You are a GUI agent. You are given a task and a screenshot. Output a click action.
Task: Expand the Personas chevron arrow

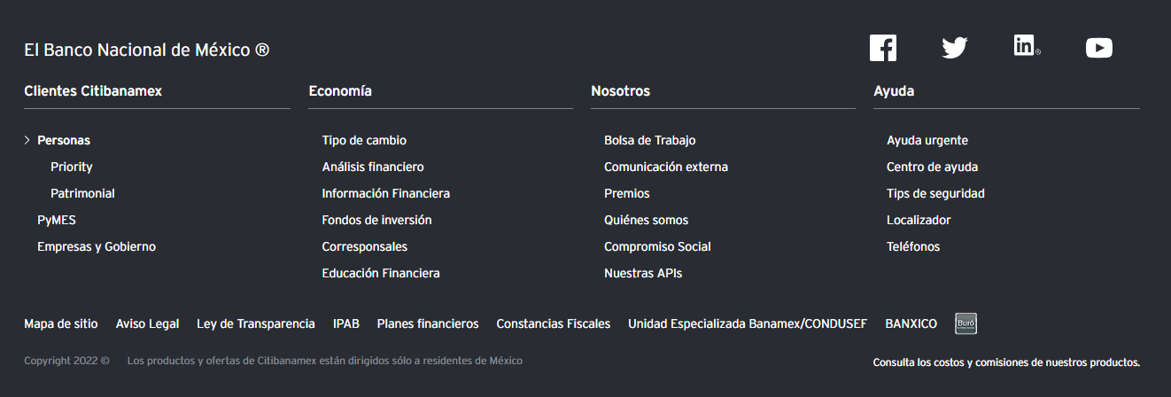pos(27,140)
